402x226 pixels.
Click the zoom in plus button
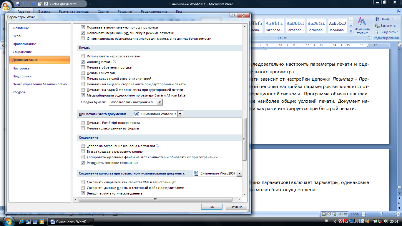(398, 214)
